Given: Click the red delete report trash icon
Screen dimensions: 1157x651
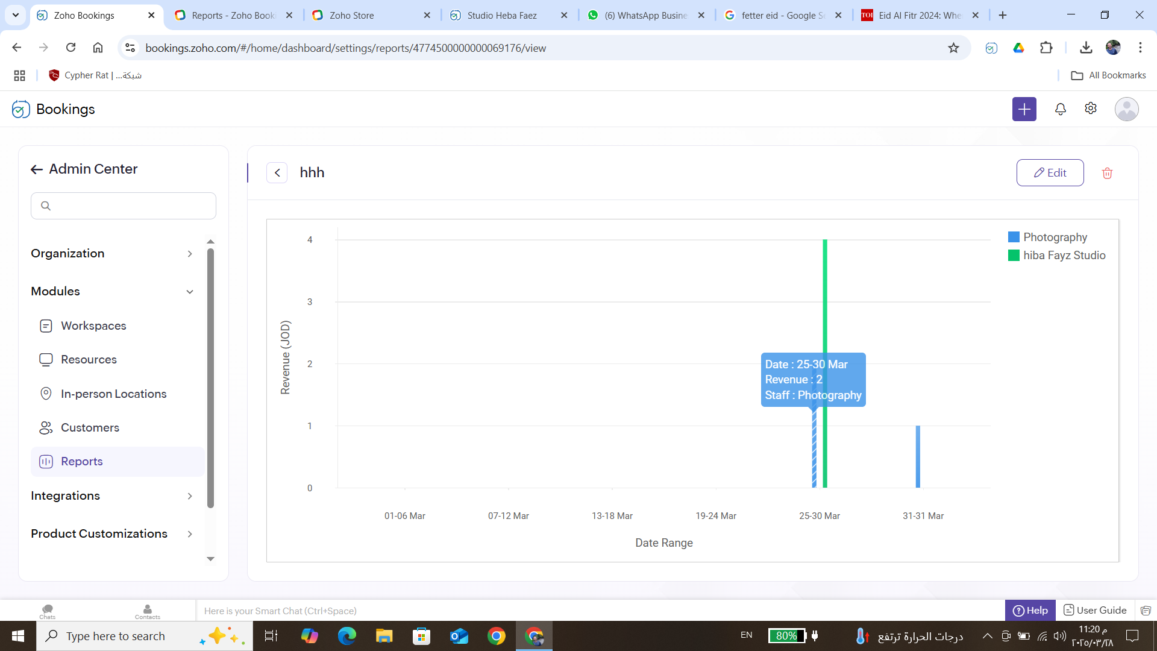Looking at the screenshot, I should click(x=1107, y=174).
